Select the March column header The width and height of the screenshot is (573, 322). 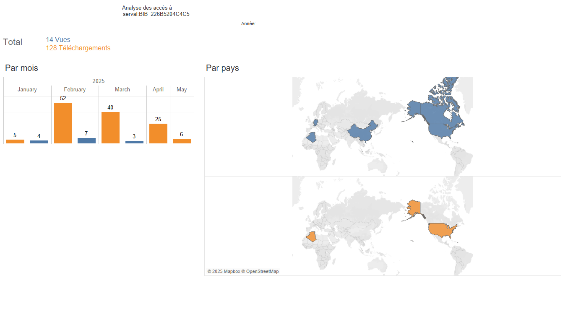[x=122, y=90]
